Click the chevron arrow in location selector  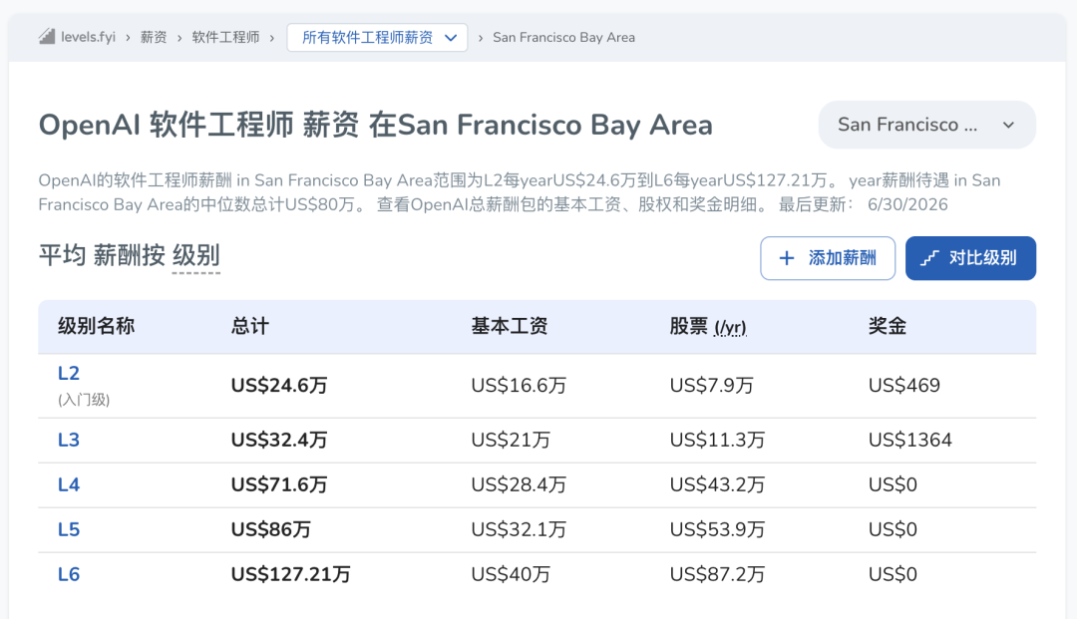pos(1008,125)
